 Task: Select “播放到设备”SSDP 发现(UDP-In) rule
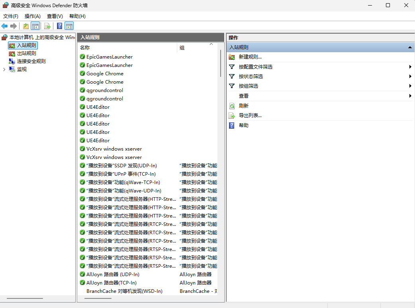[x=148, y=165]
